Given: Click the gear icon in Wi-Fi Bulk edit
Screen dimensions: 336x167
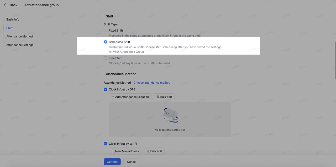Looking at the screenshot, I should (148, 151).
